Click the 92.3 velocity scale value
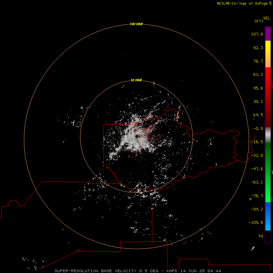This screenshot has width=273, height=273. point(258,48)
